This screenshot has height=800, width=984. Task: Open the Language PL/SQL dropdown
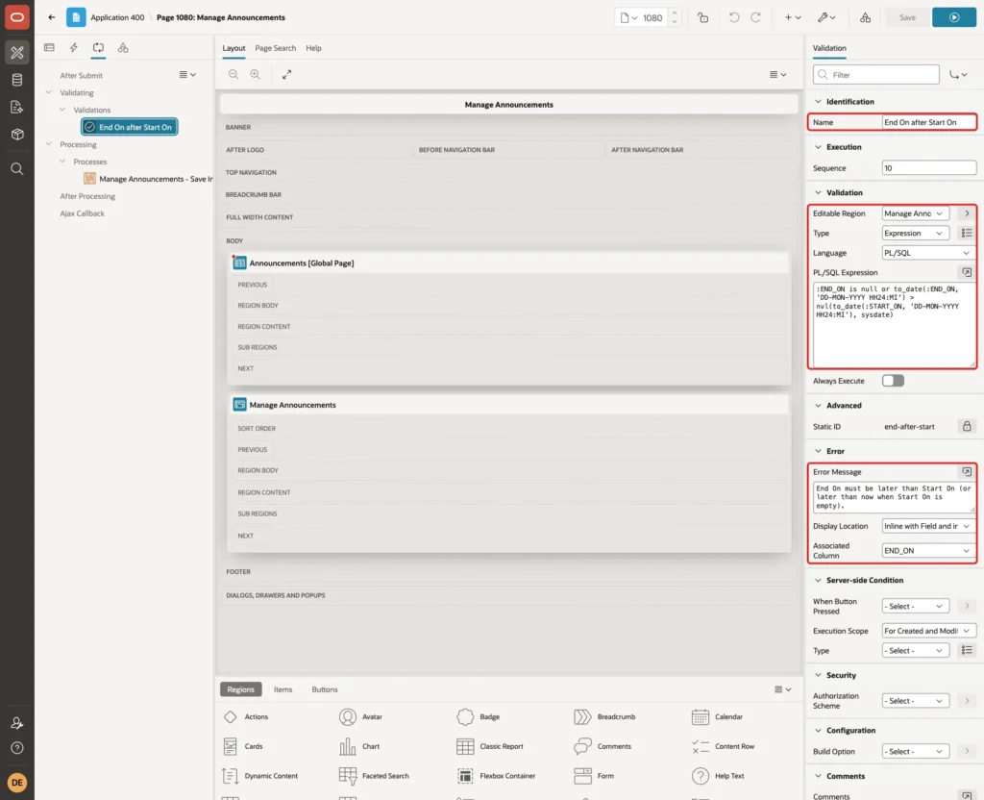click(928, 253)
